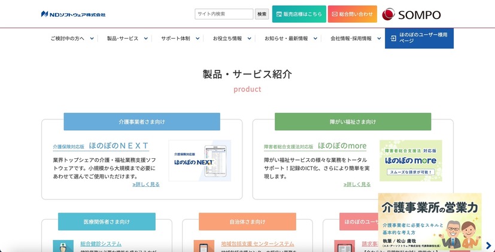Open the ほのぼのNEXT product image
Screen dimensions: 495x252
(x=199, y=161)
